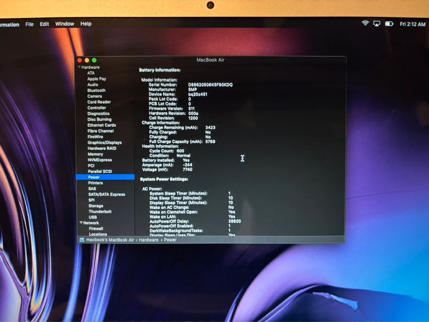
Task: Click the Voltage value 7740
Action: coord(187,170)
